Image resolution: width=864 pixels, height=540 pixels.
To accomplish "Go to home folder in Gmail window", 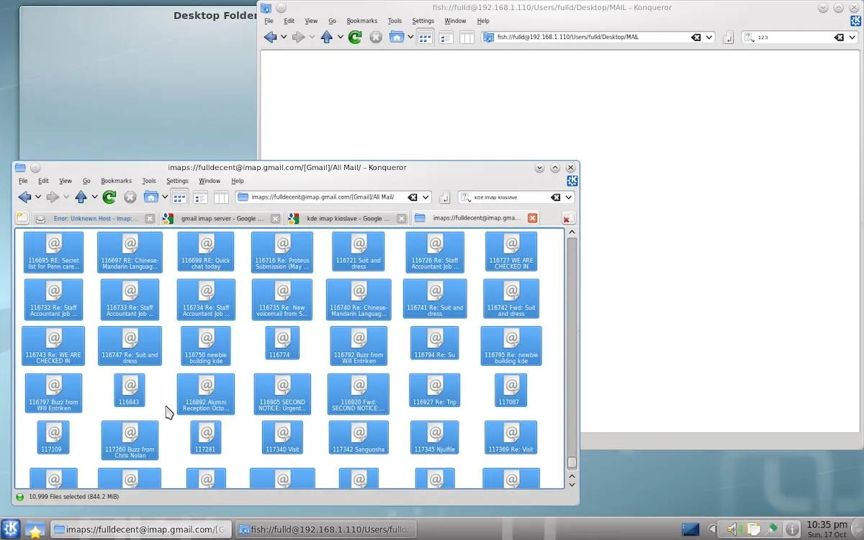I will pyautogui.click(x=150, y=197).
